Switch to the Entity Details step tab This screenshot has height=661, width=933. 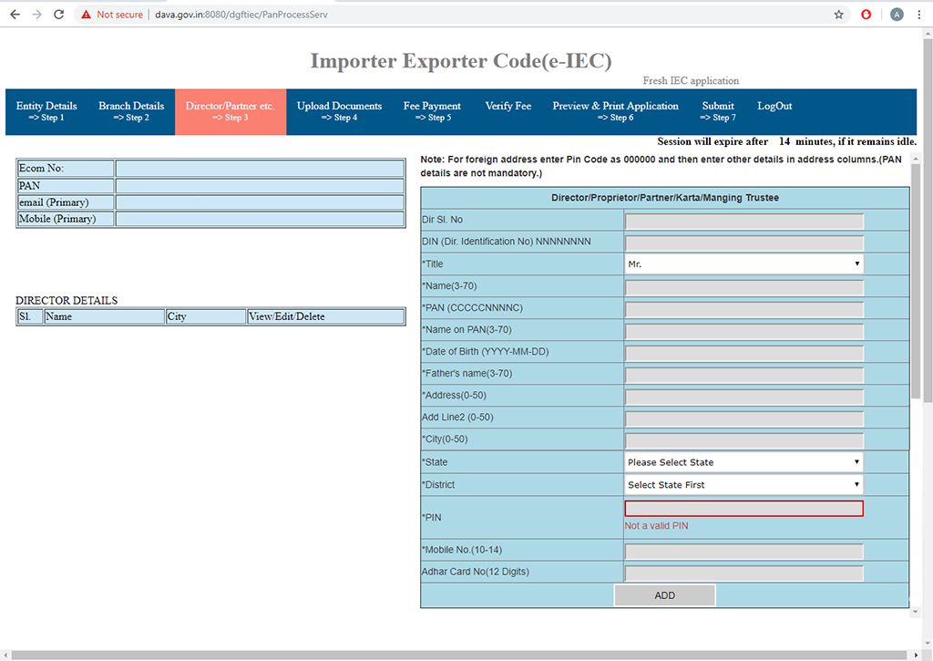tap(46, 111)
